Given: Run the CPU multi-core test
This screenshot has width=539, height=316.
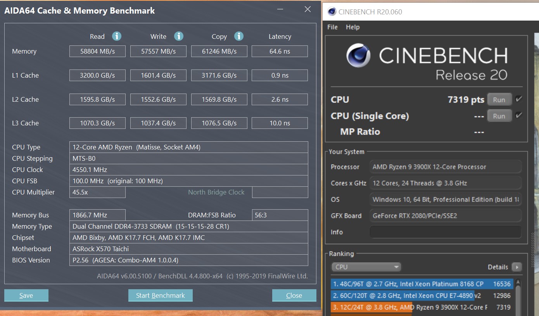Looking at the screenshot, I should [x=499, y=100].
